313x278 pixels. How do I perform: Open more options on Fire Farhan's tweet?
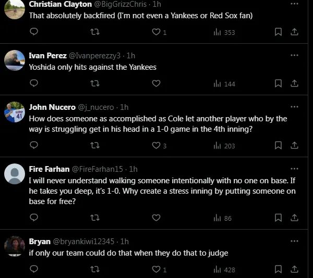[x=294, y=169]
